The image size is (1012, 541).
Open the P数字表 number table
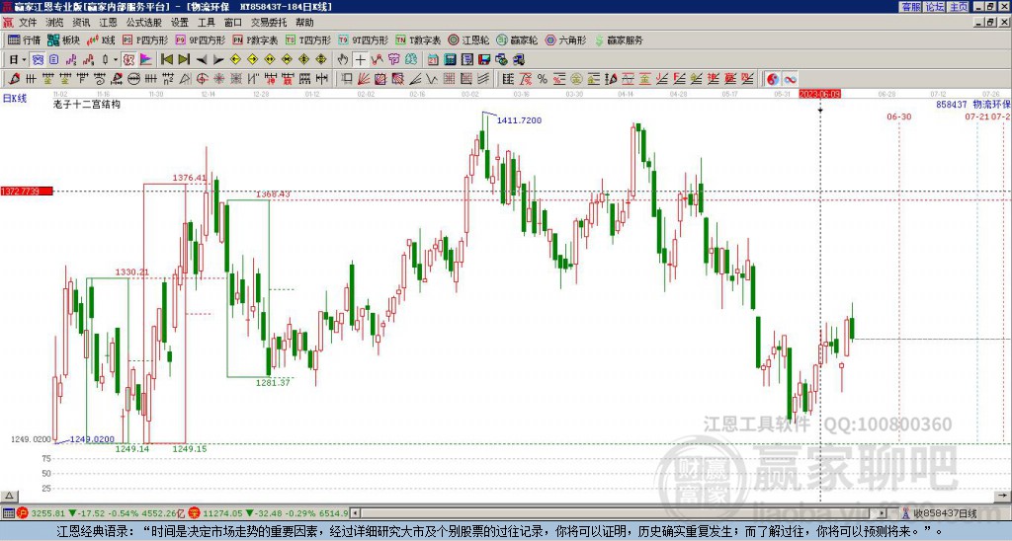tap(255, 39)
